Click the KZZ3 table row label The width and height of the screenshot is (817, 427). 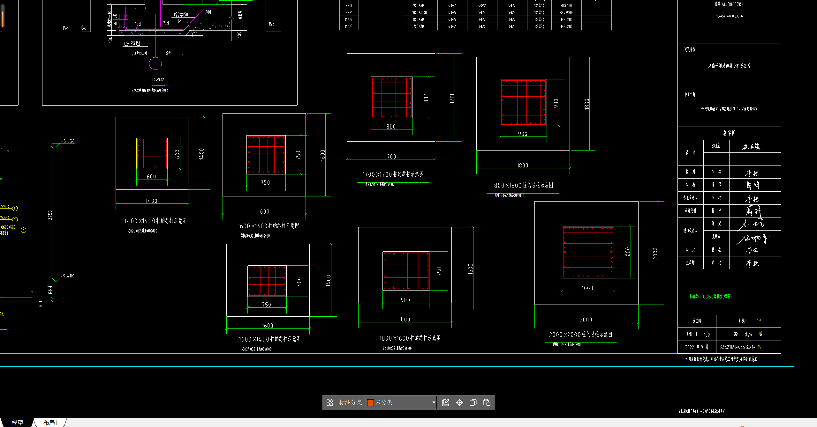[x=349, y=26]
